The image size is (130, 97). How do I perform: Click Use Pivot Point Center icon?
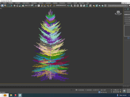(x=32, y=6)
